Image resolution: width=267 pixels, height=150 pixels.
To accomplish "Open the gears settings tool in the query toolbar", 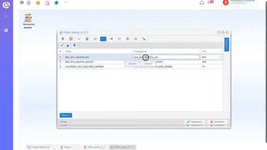I will point(144,39).
